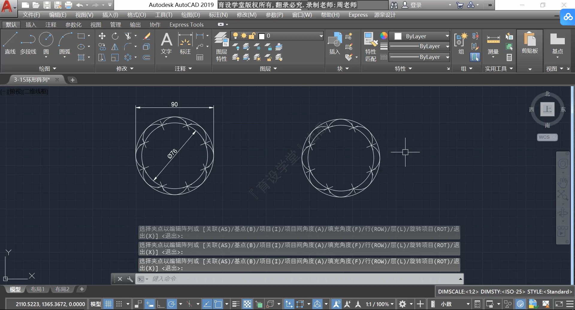Viewport: 575px width, 310px height.
Task: Open the Dimension (标注) tool
Action: point(185,44)
